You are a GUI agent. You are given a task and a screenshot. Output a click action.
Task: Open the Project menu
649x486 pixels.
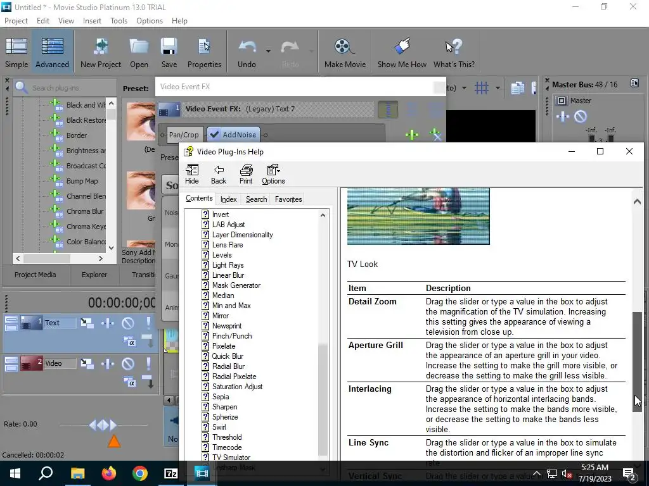point(16,21)
